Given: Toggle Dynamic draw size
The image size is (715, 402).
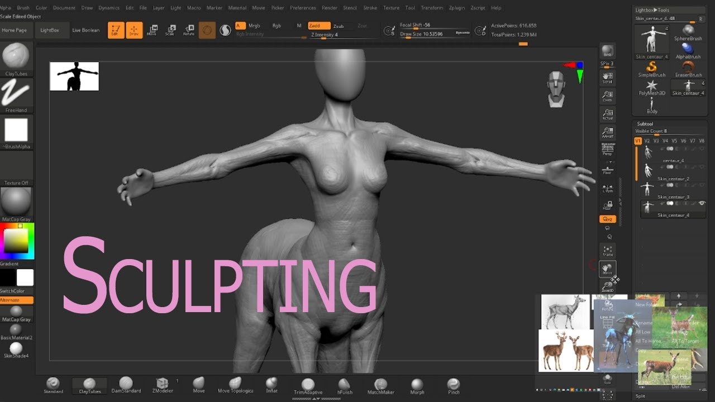Looking at the screenshot, I should coord(463,33).
